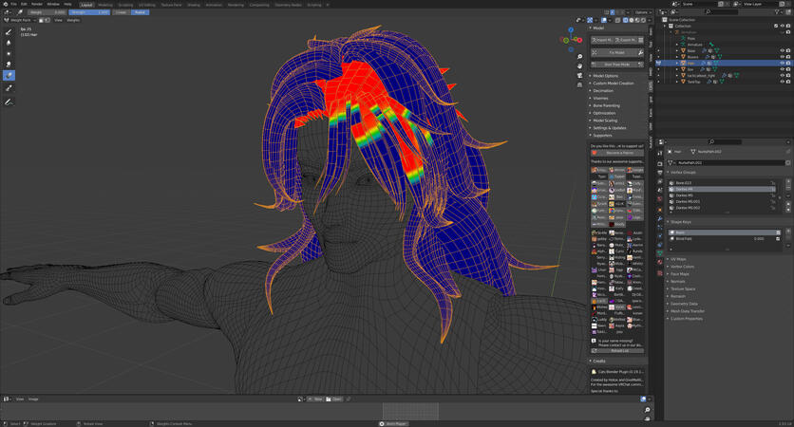Screen dimensions: 794x427
Task: Pick the Sample Weight eyedropper tool
Action: pyautogui.click(x=9, y=88)
